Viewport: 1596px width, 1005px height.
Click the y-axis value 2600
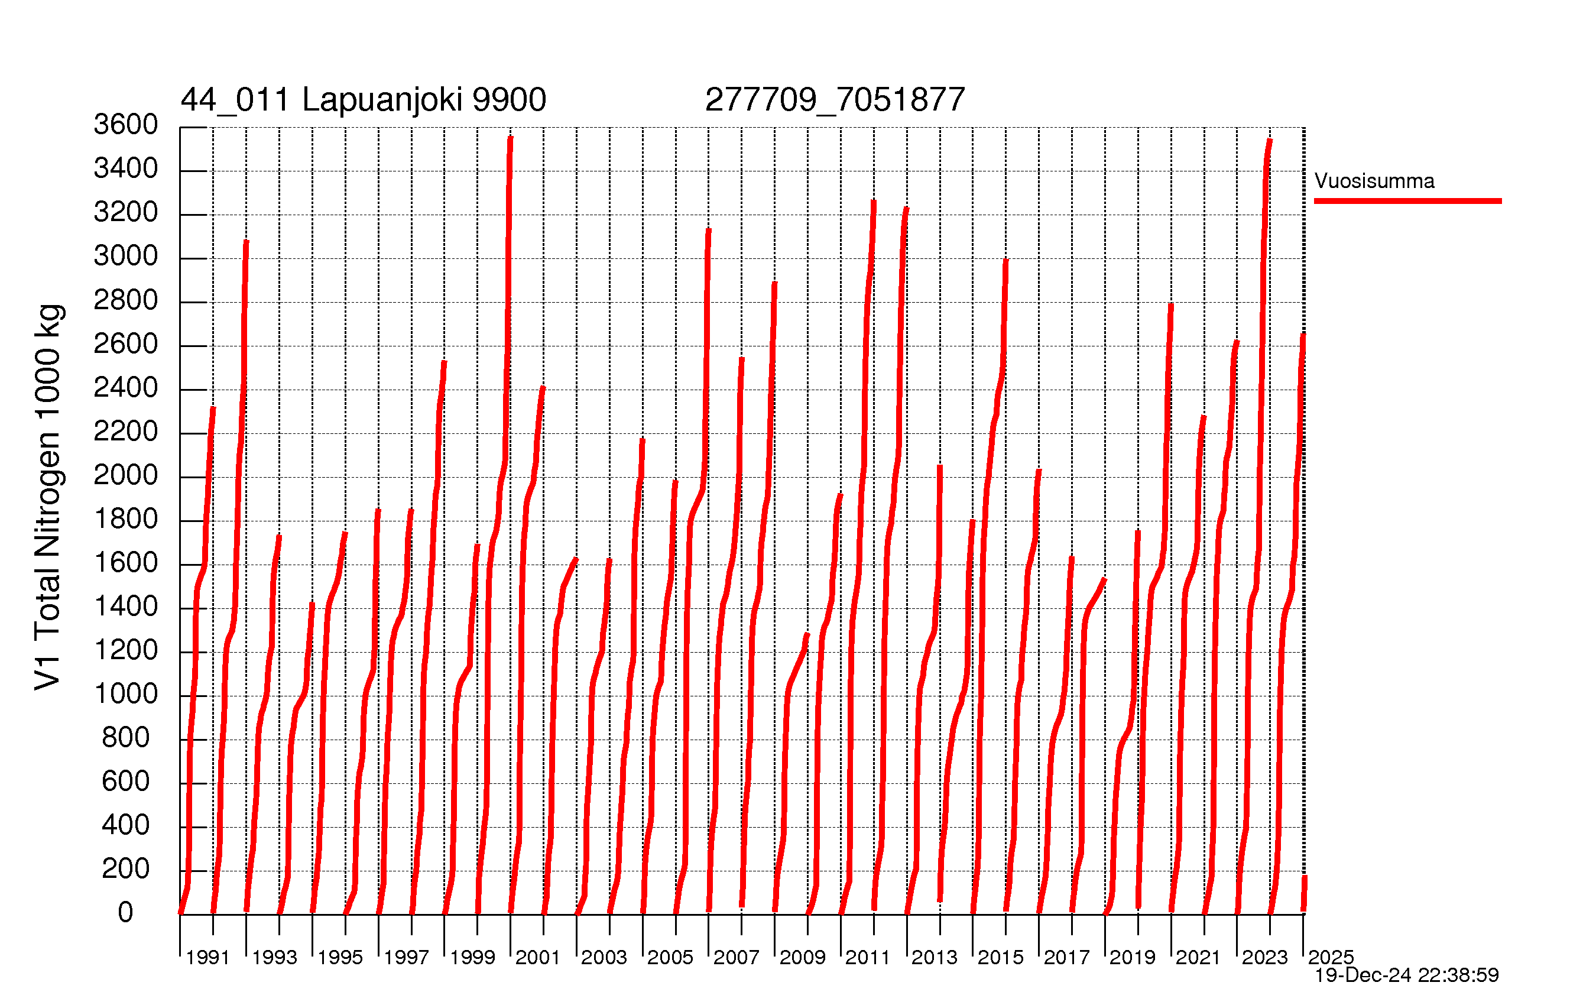point(126,344)
